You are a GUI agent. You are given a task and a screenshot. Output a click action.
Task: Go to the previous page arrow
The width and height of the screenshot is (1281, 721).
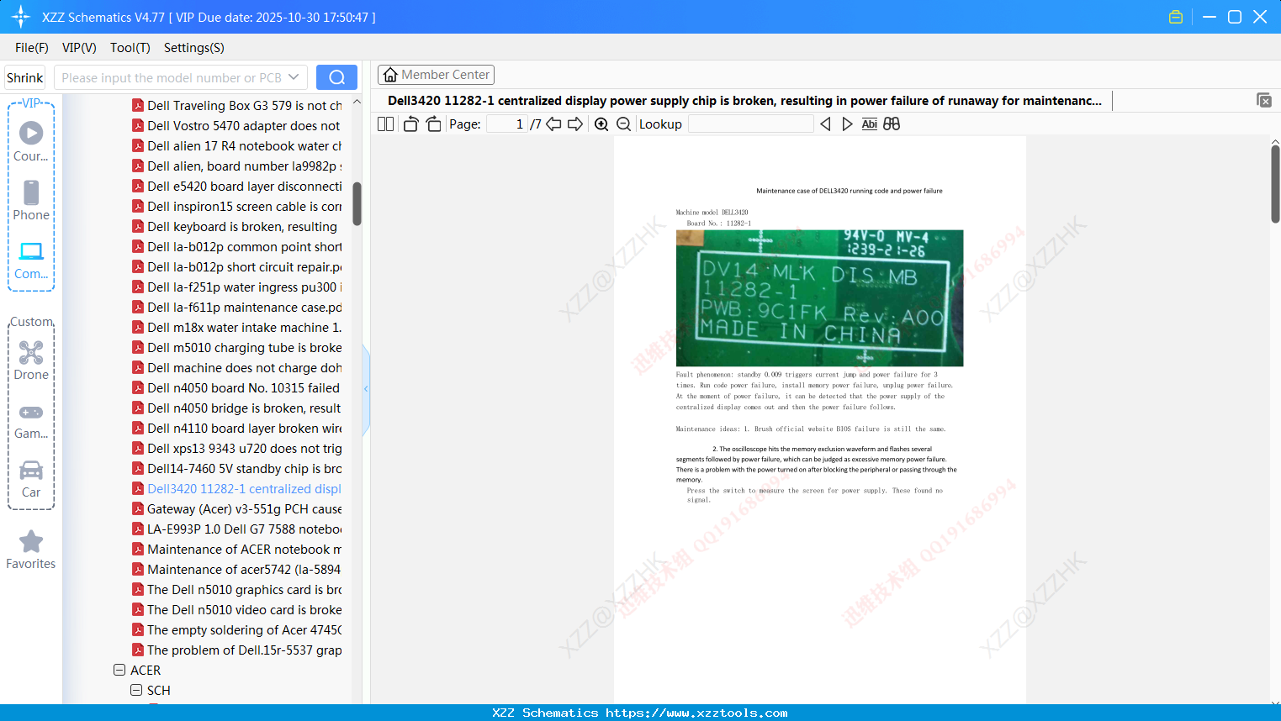point(553,124)
